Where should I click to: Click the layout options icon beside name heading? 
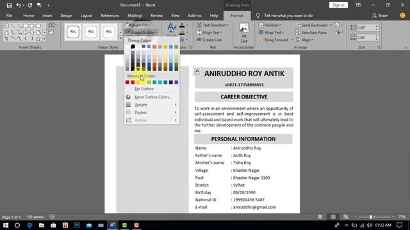[x=197, y=71]
